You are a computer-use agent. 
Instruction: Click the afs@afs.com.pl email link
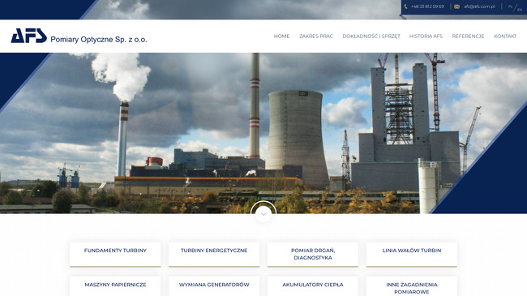pyautogui.click(x=480, y=6)
